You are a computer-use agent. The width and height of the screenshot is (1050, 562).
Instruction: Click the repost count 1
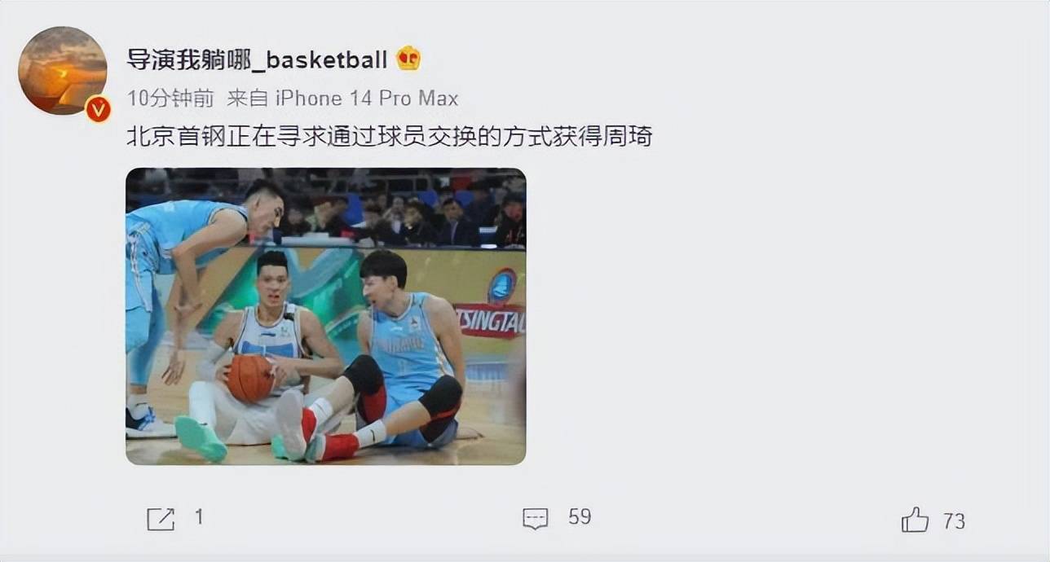coord(199,517)
